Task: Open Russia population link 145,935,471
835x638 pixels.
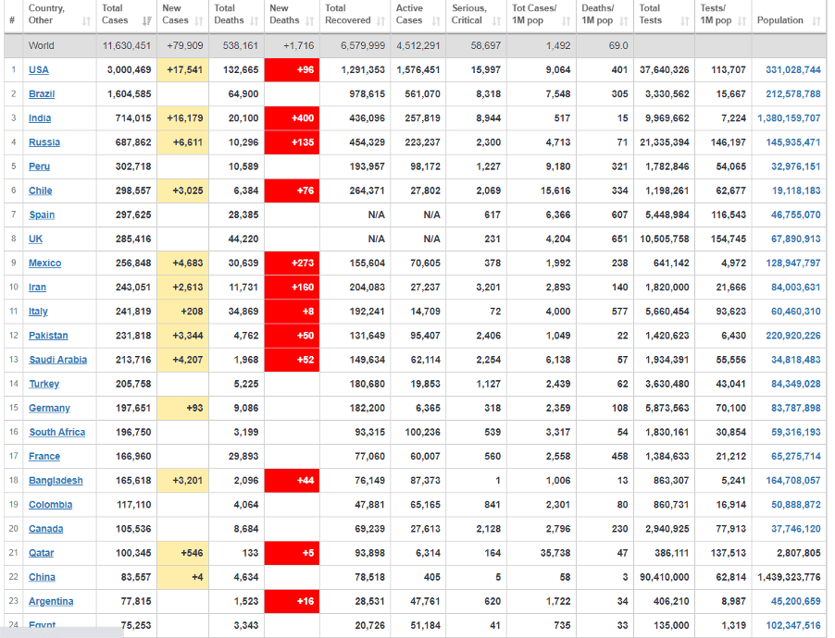Action: coord(793,142)
